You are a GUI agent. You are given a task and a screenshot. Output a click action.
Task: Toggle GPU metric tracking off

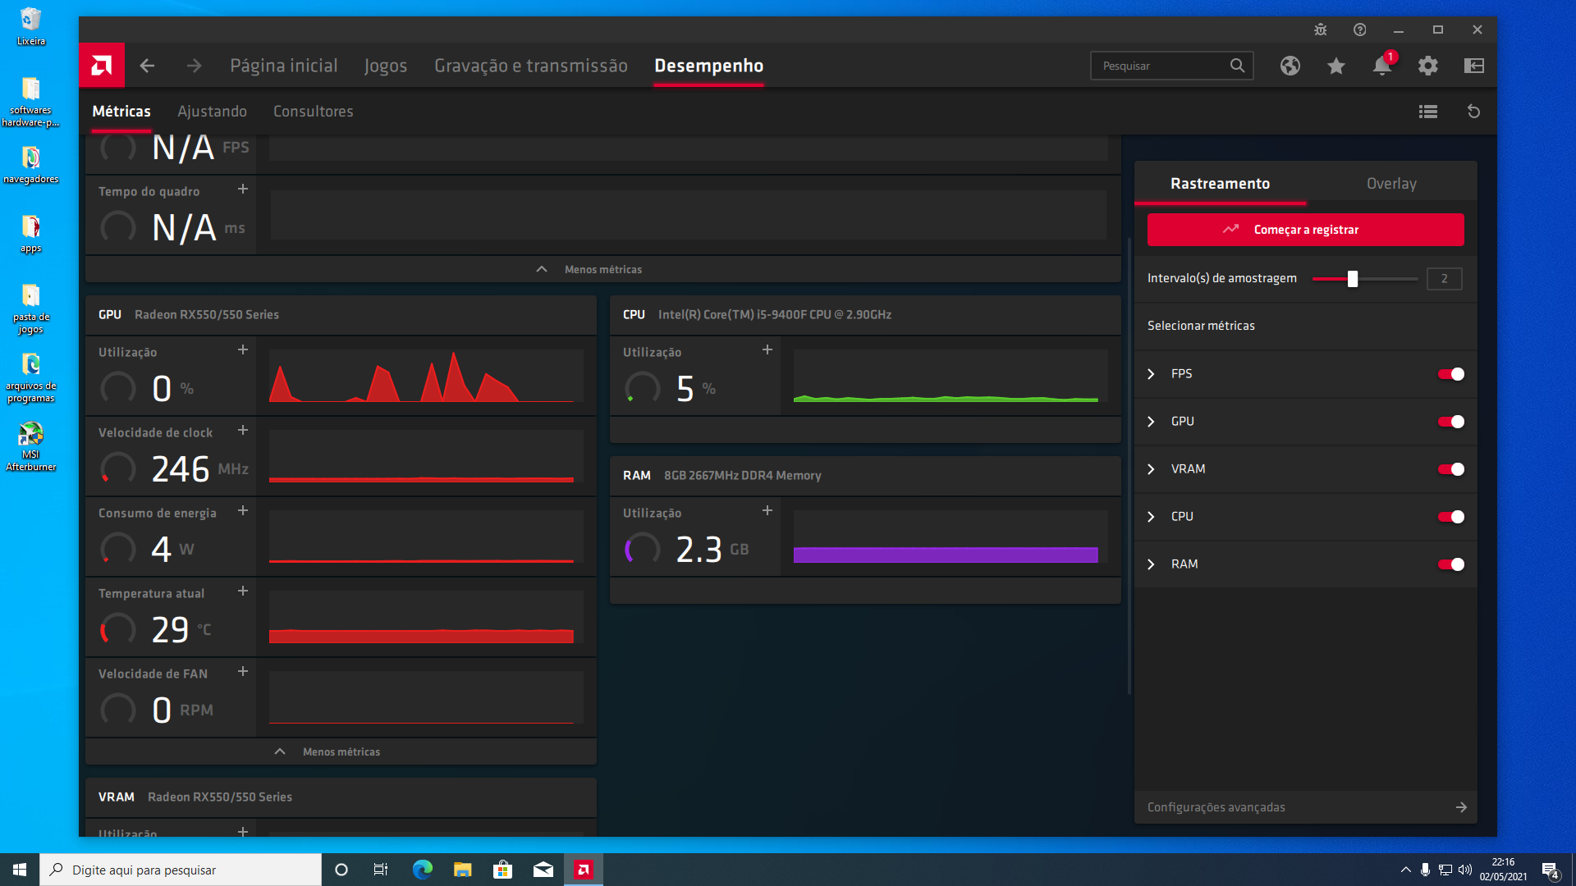coord(1450,422)
